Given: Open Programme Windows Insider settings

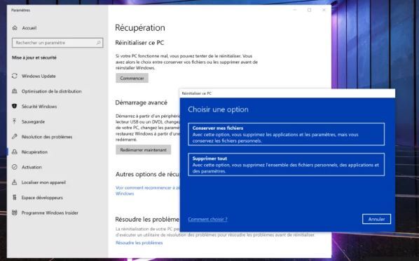Looking at the screenshot, I should tap(50, 213).
